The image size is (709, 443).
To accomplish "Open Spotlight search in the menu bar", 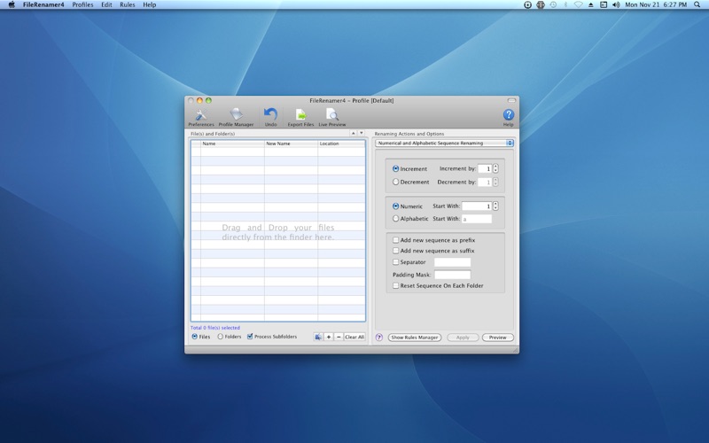I will [697, 4].
